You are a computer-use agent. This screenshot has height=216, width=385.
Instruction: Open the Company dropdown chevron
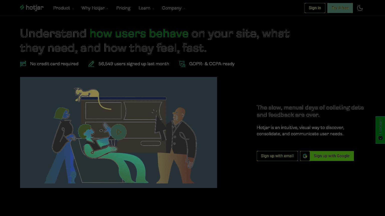(184, 8)
